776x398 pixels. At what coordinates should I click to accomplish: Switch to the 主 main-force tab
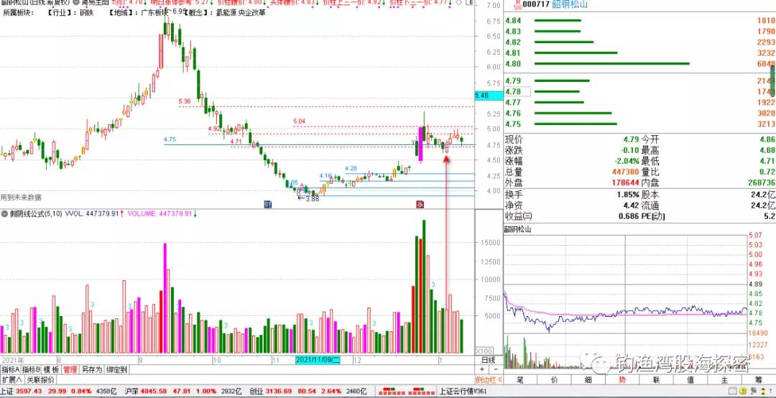coord(724,380)
